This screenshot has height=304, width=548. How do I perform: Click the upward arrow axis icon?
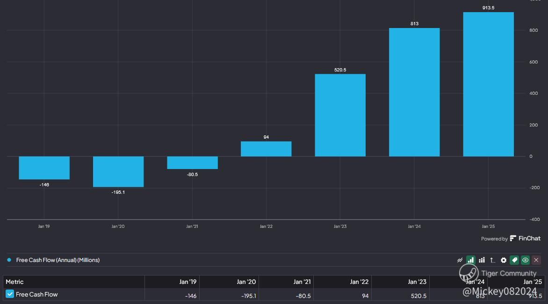coord(492,260)
